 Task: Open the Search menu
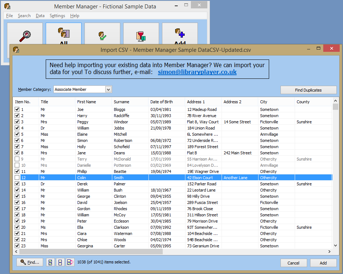click(x=24, y=16)
